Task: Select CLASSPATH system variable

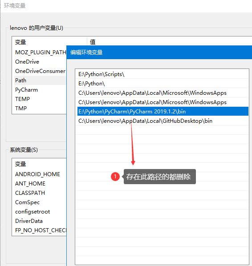Action: pos(30,193)
